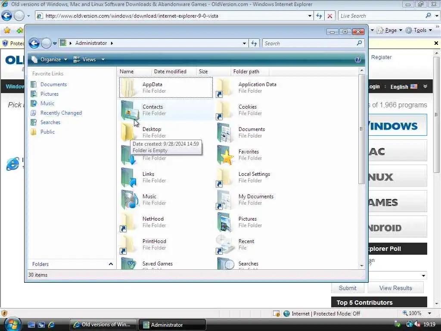This screenshot has width=441, height=331.
Task: Expand the Folders pane chevron
Action: [111, 264]
